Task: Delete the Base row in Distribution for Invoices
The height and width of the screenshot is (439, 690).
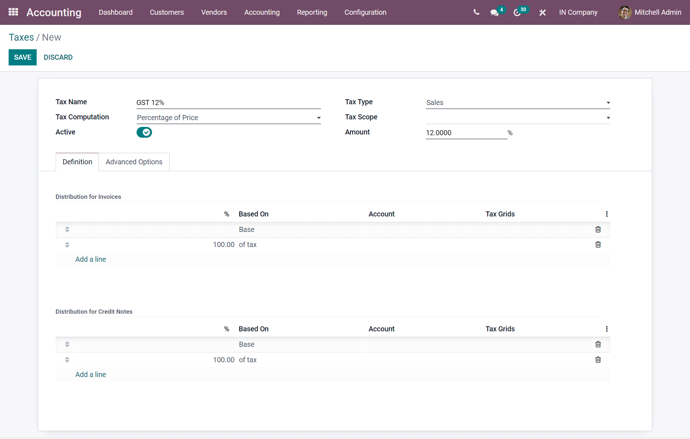Action: click(x=598, y=229)
